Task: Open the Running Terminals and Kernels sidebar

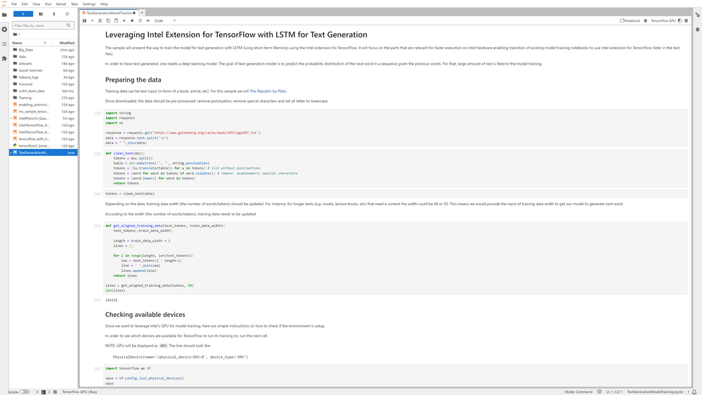Action: pyautogui.click(x=4, y=30)
